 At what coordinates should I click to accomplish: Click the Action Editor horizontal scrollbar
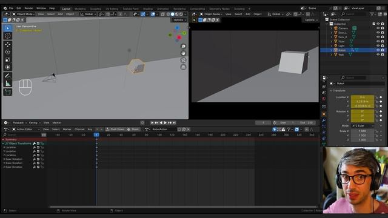tap(183, 207)
